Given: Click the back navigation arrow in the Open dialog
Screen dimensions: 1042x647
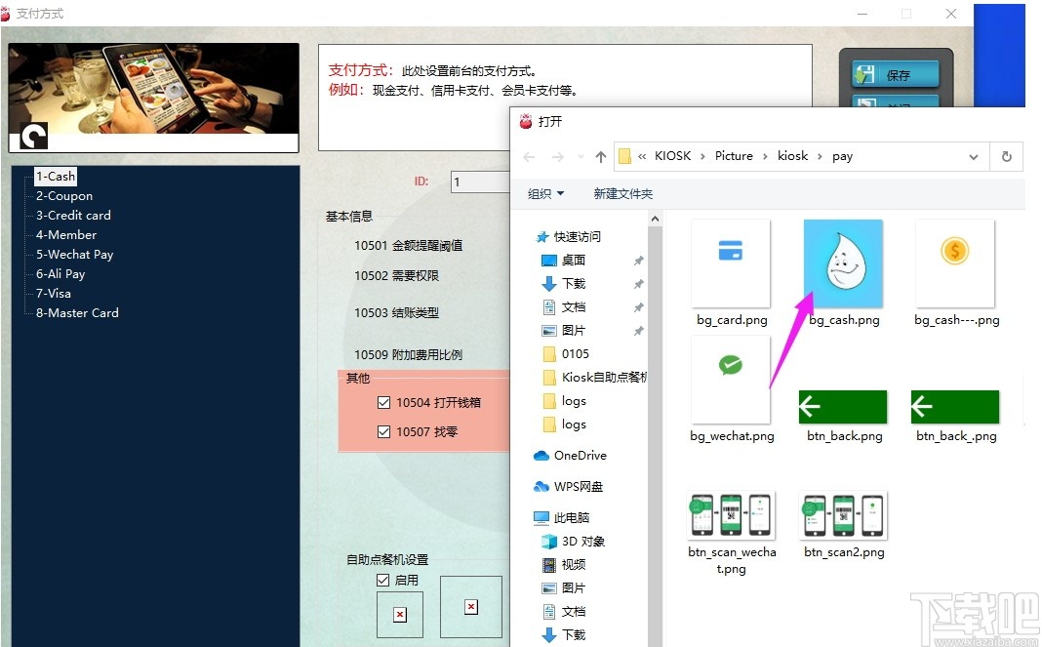Looking at the screenshot, I should (528, 156).
